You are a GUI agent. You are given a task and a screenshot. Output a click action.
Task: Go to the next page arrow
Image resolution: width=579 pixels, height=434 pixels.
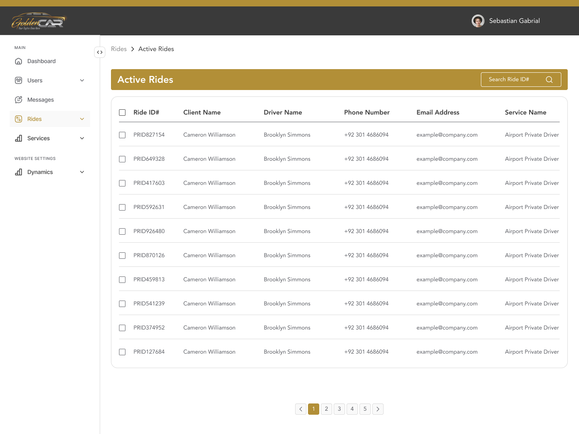pyautogui.click(x=378, y=409)
